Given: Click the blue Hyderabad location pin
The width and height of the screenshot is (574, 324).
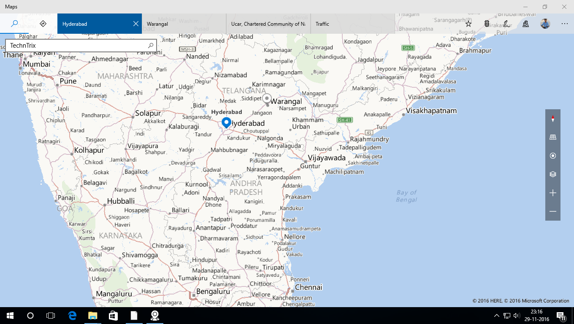Looking at the screenshot, I should tap(227, 123).
